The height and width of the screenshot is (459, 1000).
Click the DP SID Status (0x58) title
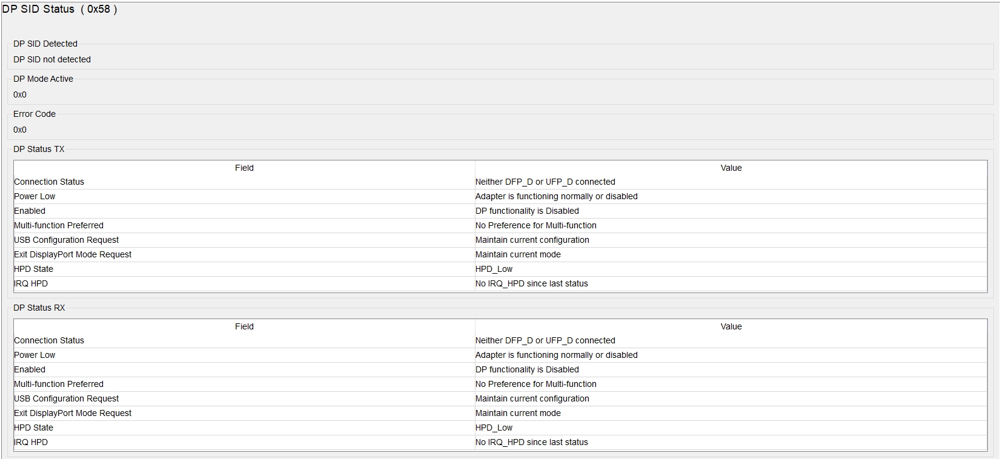coord(59,9)
